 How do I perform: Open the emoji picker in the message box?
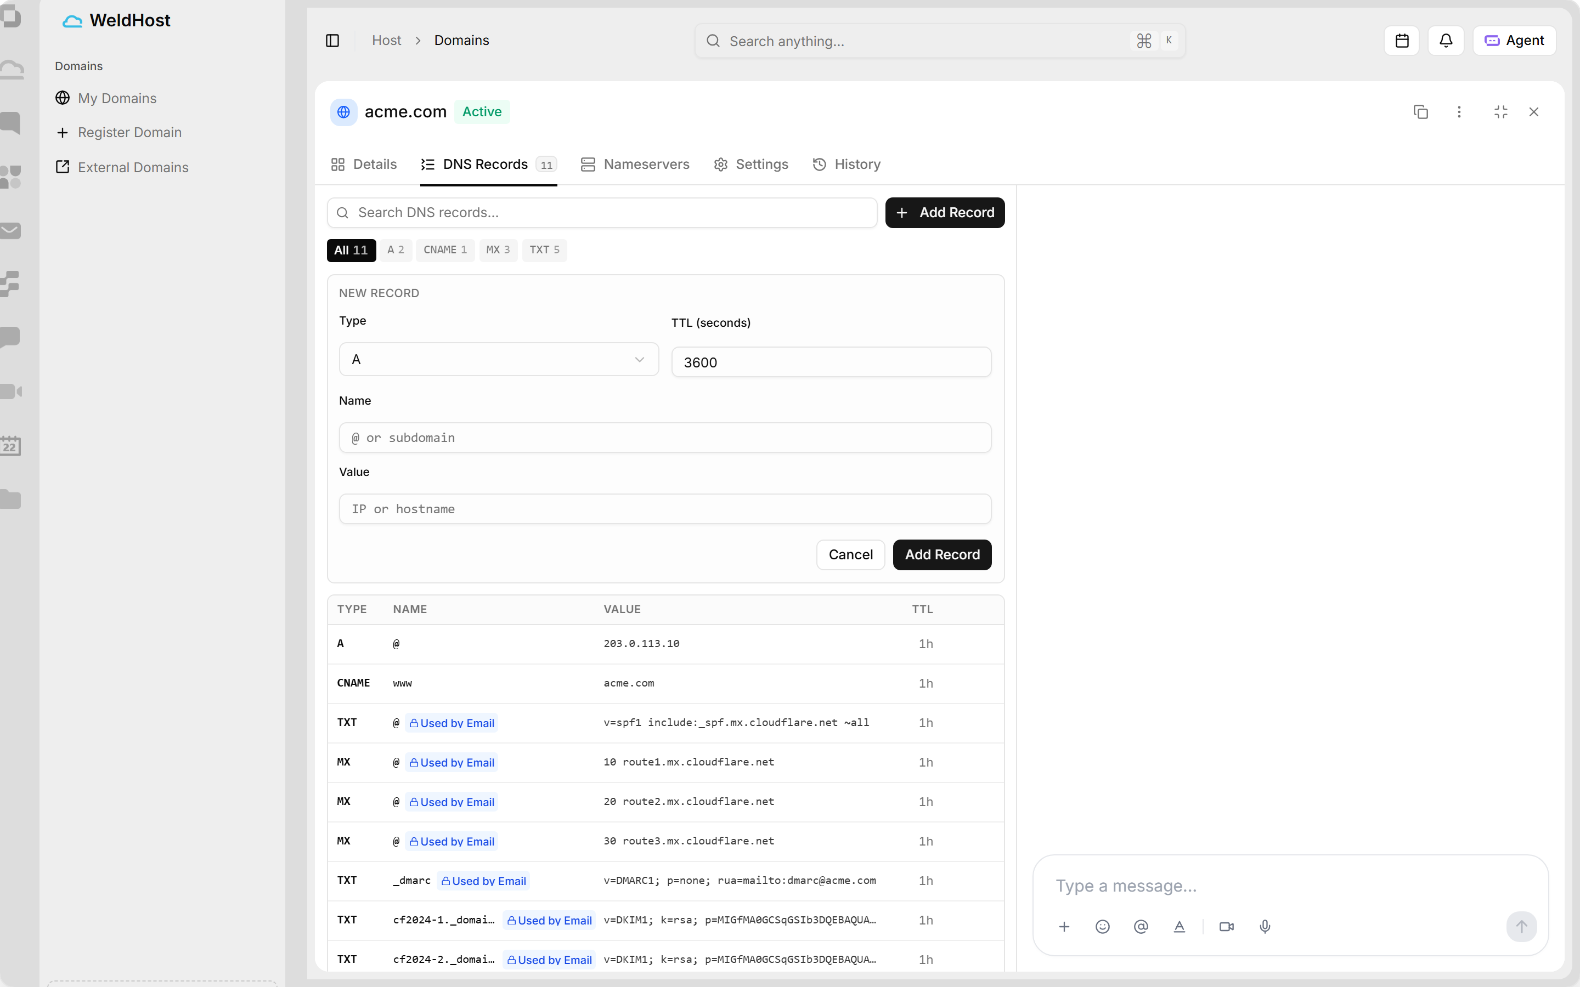pyautogui.click(x=1103, y=926)
